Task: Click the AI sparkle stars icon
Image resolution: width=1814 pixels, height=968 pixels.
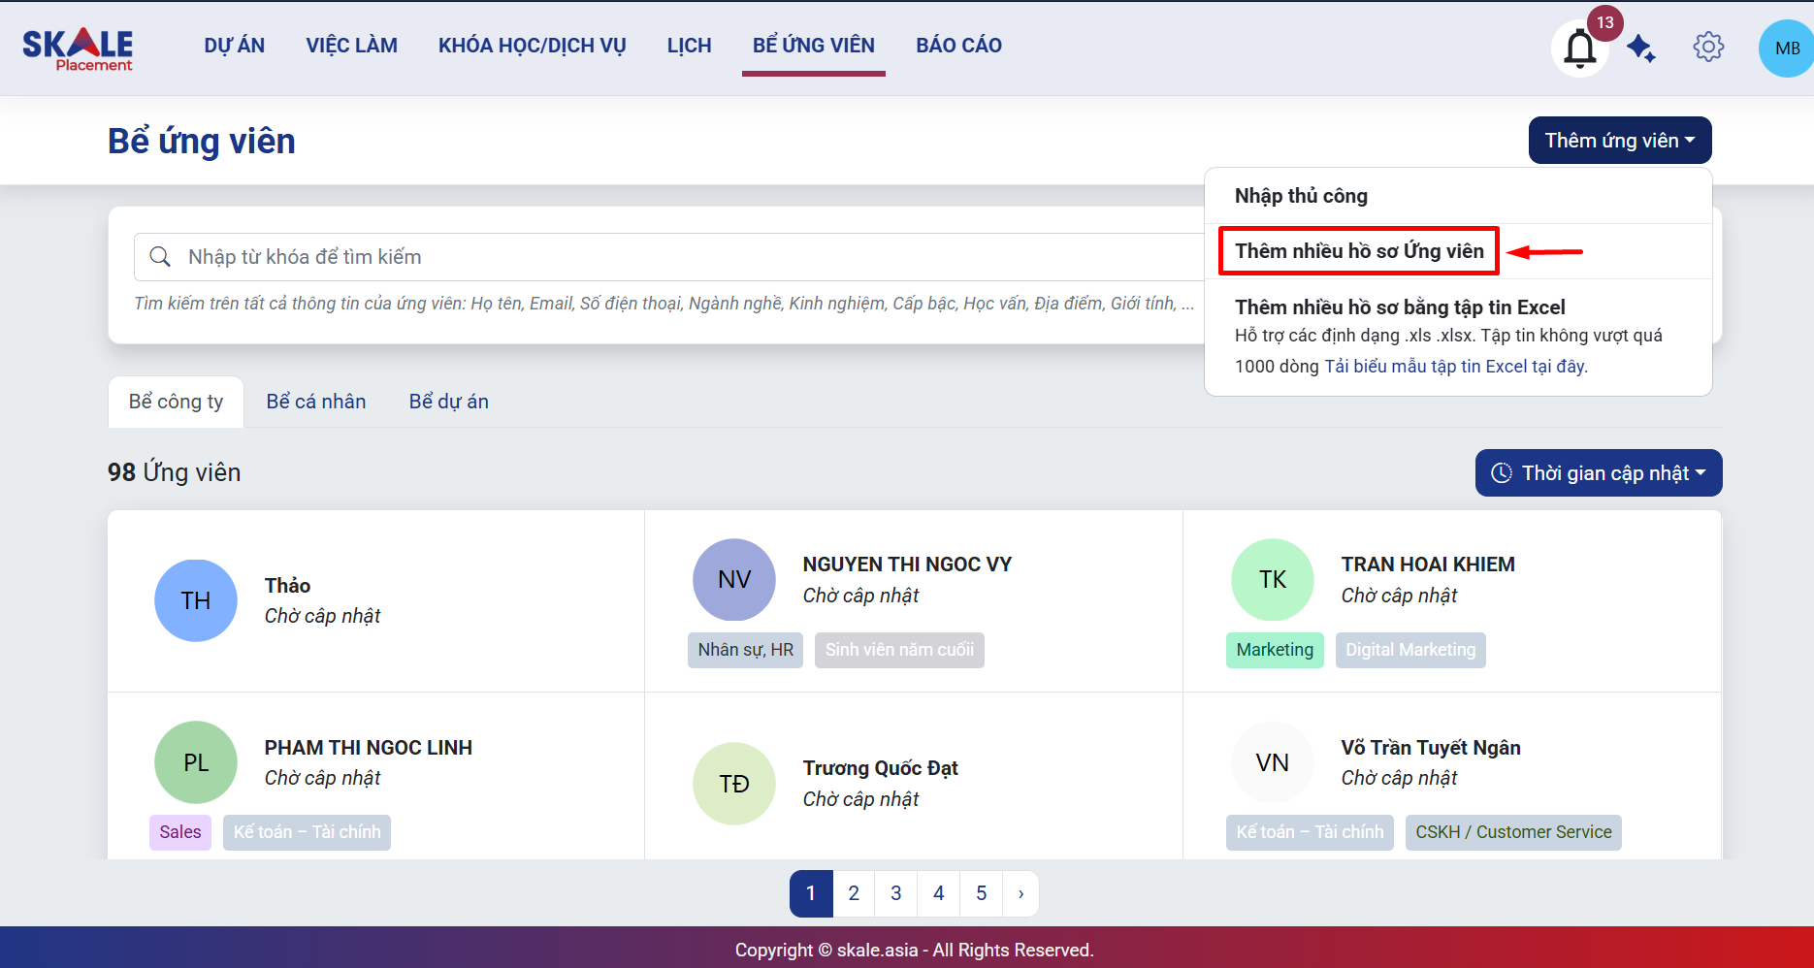Action: click(x=1641, y=48)
